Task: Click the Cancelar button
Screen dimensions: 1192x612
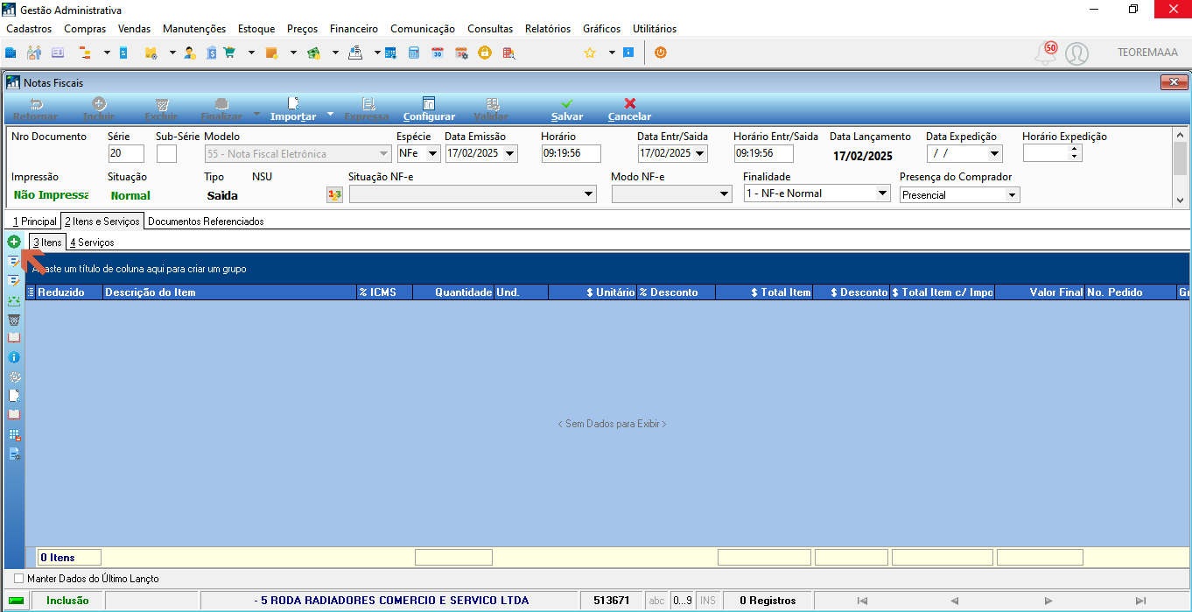Action: [x=629, y=109]
